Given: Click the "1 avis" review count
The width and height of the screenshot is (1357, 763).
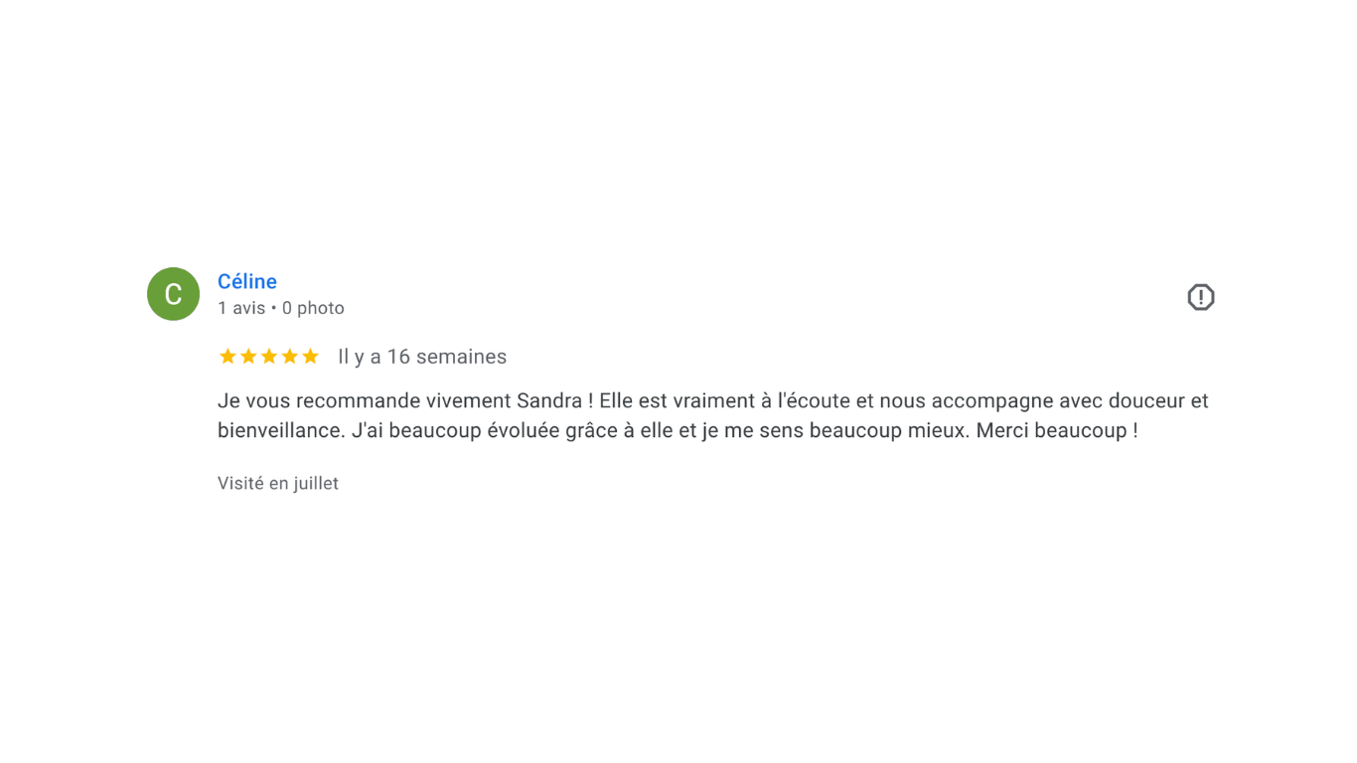Looking at the screenshot, I should pyautogui.click(x=241, y=308).
